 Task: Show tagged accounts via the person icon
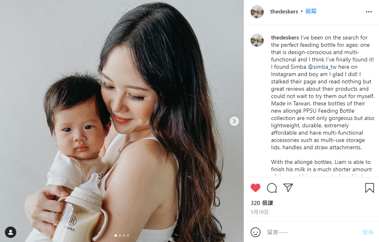tap(11, 232)
